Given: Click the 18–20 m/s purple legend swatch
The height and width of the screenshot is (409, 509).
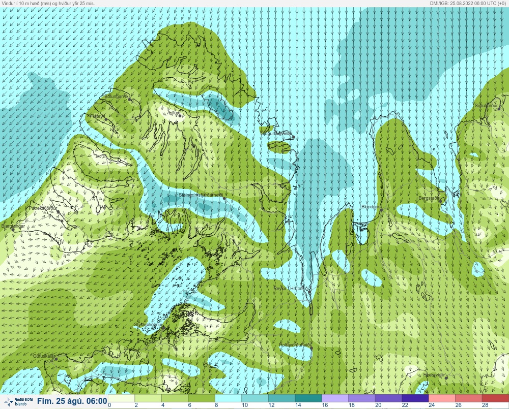Looking at the screenshot, I should 362,398.
